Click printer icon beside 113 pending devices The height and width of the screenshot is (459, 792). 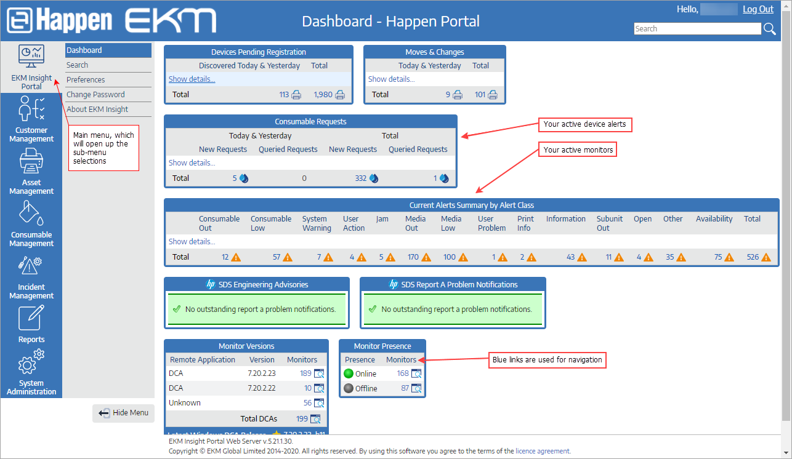pos(297,95)
